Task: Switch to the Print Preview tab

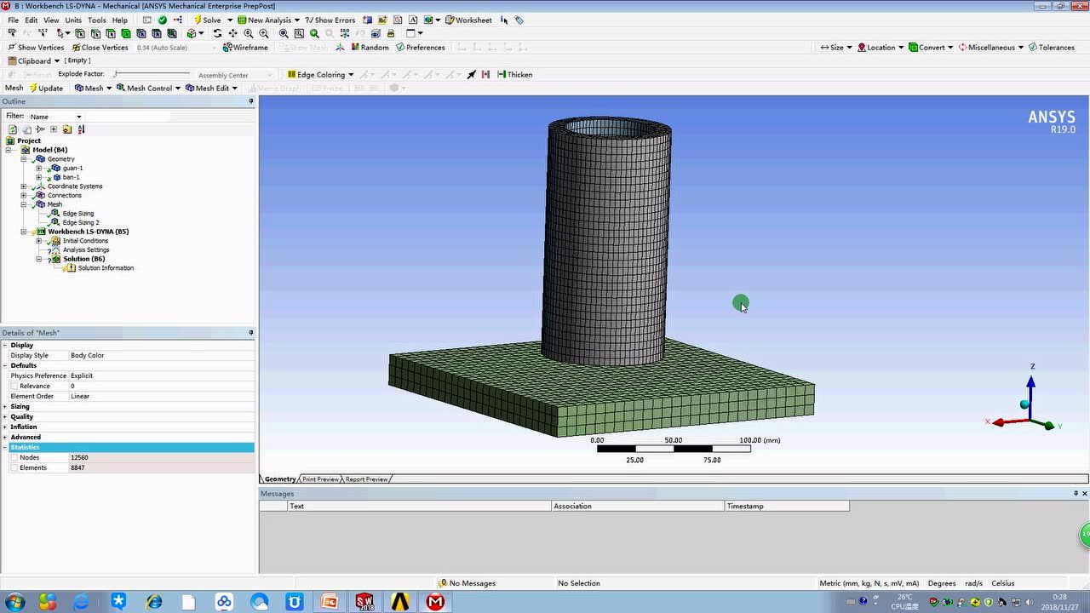Action: pyautogui.click(x=320, y=479)
